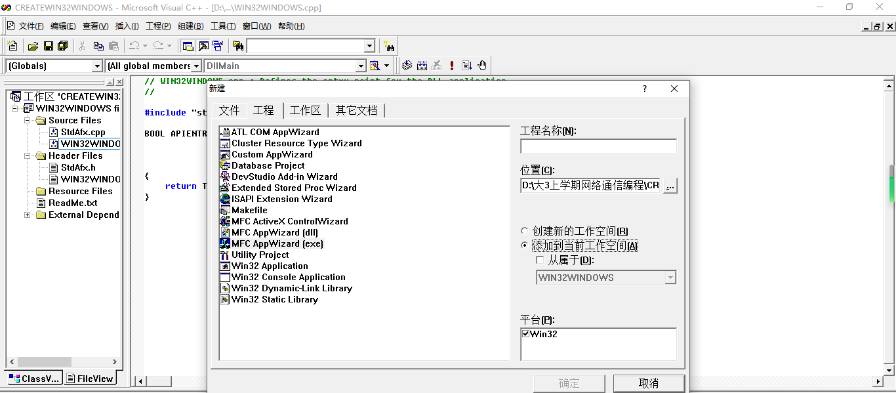
Task: Select the 创建新的工作空间 radio button
Action: click(x=524, y=231)
